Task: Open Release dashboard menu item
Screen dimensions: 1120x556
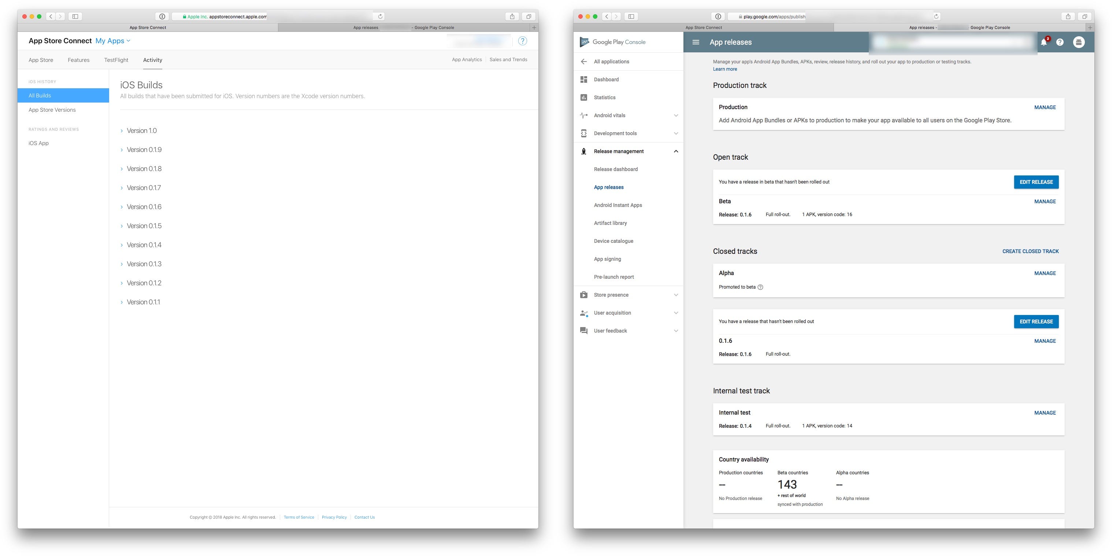Action: pyautogui.click(x=616, y=170)
